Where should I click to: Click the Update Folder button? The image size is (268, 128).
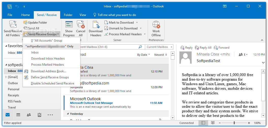tap(35, 23)
